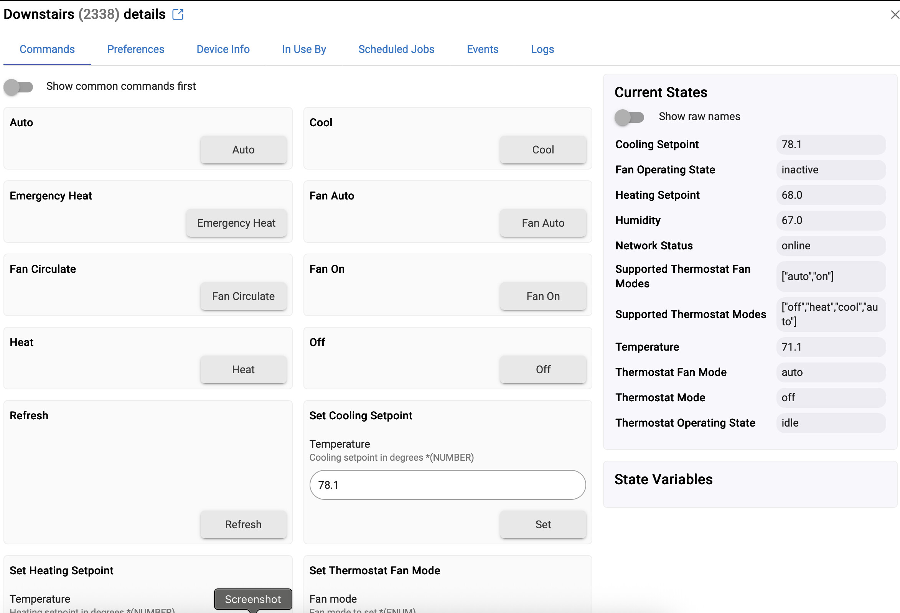Click the Refresh command button

[243, 524]
